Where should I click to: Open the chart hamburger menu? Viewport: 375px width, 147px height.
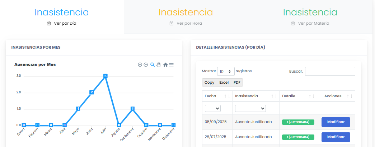[171, 65]
